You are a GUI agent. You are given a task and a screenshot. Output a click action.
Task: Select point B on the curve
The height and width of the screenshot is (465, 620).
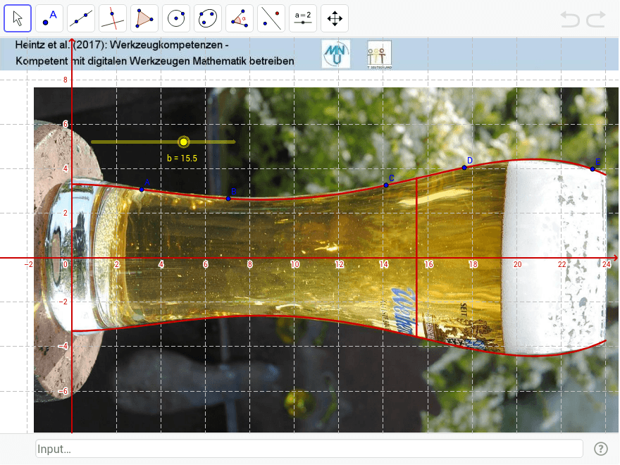coord(228,199)
